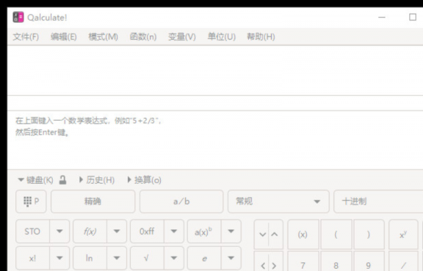Collapse the 键盘(K) keypad section
423x271 pixels.
(x=35, y=179)
